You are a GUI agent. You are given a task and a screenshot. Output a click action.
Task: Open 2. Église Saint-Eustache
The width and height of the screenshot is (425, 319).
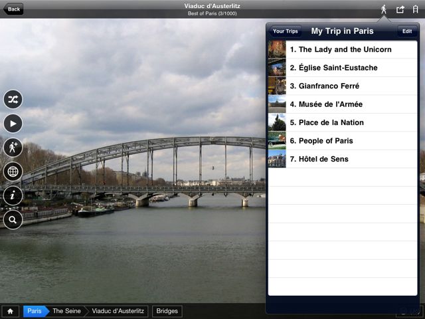343,68
